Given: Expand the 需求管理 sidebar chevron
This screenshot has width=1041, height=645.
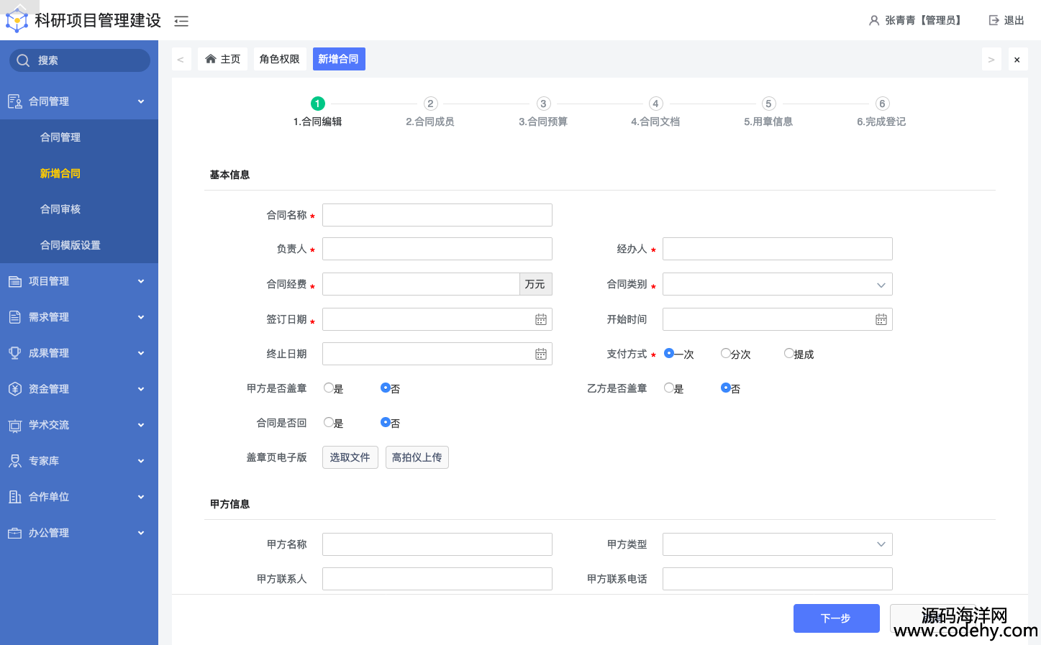Looking at the screenshot, I should tap(141, 317).
